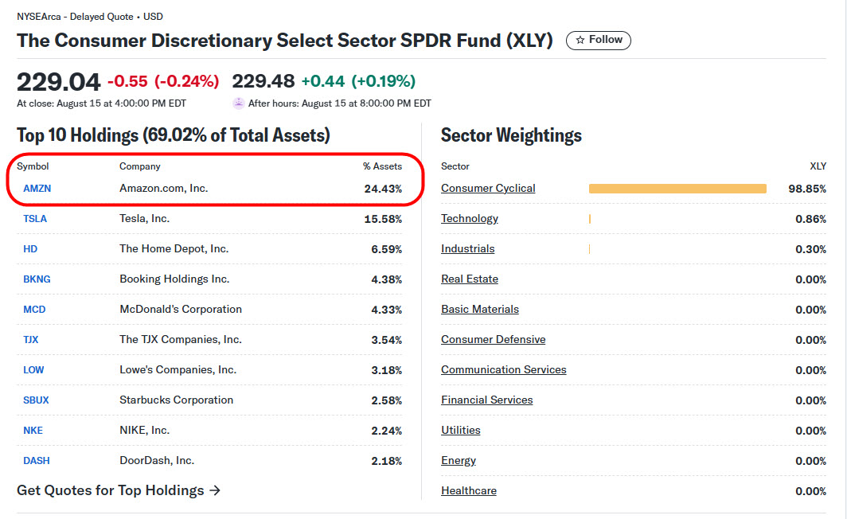847x519 pixels.
Task: Open the Industrials sector link
Action: (x=468, y=249)
